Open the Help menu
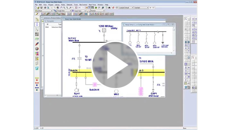Image resolution: width=231 pixels, height=130 pixels. click(107, 5)
